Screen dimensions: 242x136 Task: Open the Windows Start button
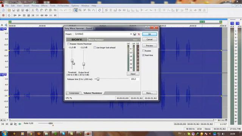[x=5, y=133]
